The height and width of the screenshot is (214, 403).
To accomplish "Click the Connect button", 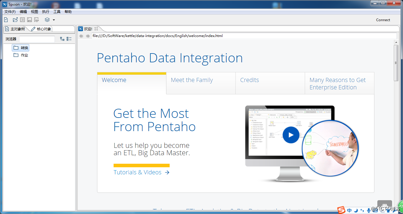I will pyautogui.click(x=383, y=20).
